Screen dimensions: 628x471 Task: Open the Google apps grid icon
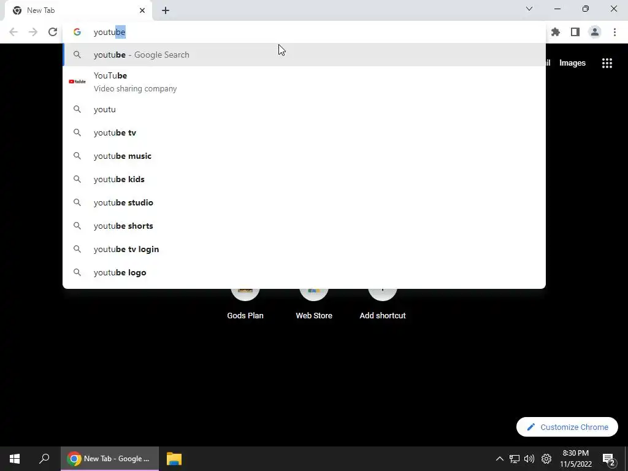[607, 63]
